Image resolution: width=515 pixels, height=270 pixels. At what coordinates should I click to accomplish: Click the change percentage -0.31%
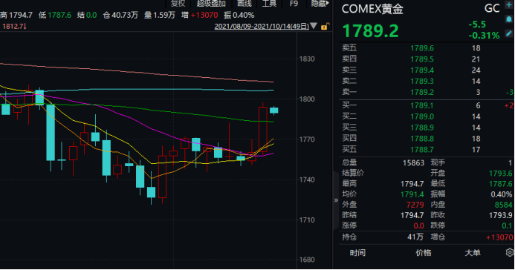pos(484,36)
